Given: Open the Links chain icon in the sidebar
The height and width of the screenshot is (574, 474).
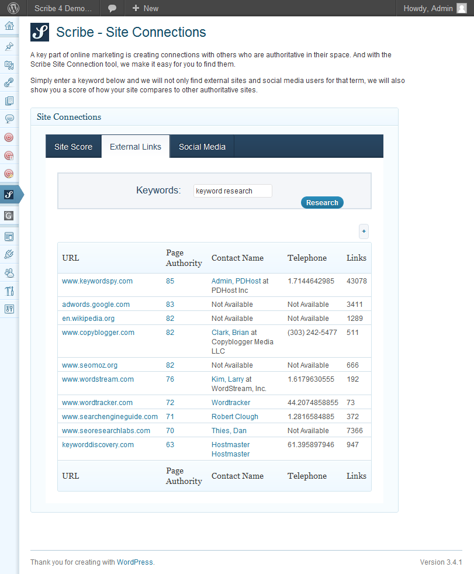Looking at the screenshot, I should click(x=9, y=82).
